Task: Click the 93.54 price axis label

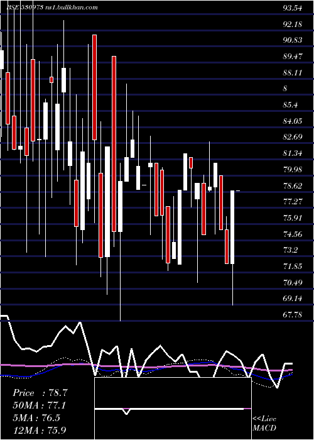Action: pyautogui.click(x=293, y=8)
